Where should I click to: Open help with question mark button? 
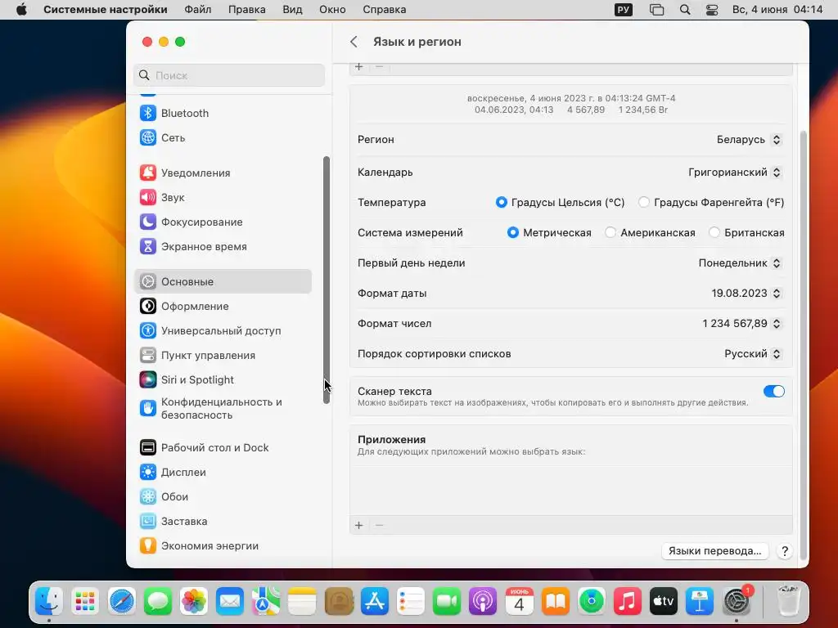pyautogui.click(x=785, y=551)
